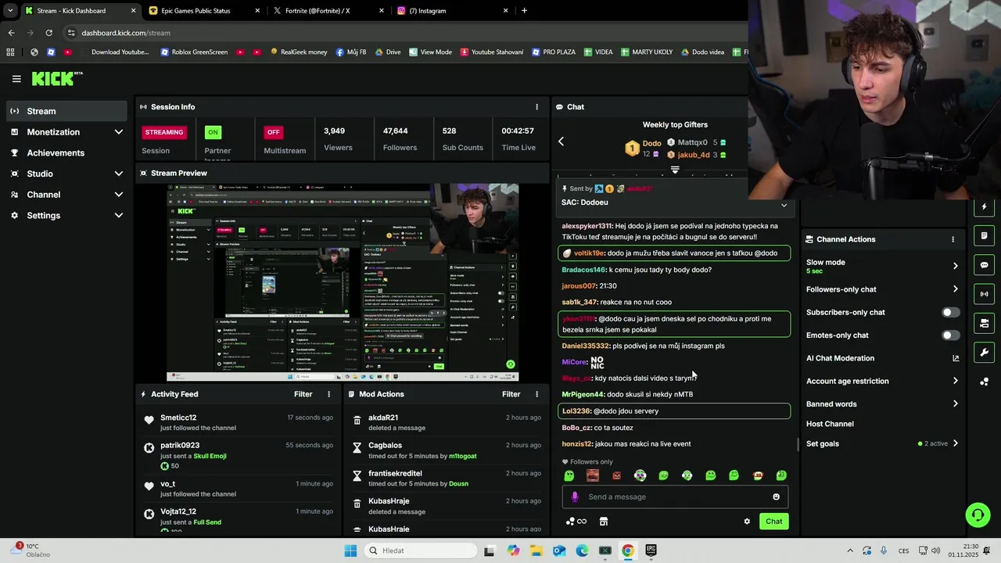Reload the page with the refresh icon
The height and width of the screenshot is (563, 1001).
click(x=48, y=33)
